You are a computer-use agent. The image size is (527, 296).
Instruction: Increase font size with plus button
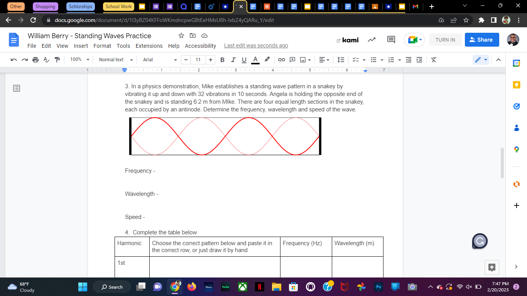click(210, 60)
